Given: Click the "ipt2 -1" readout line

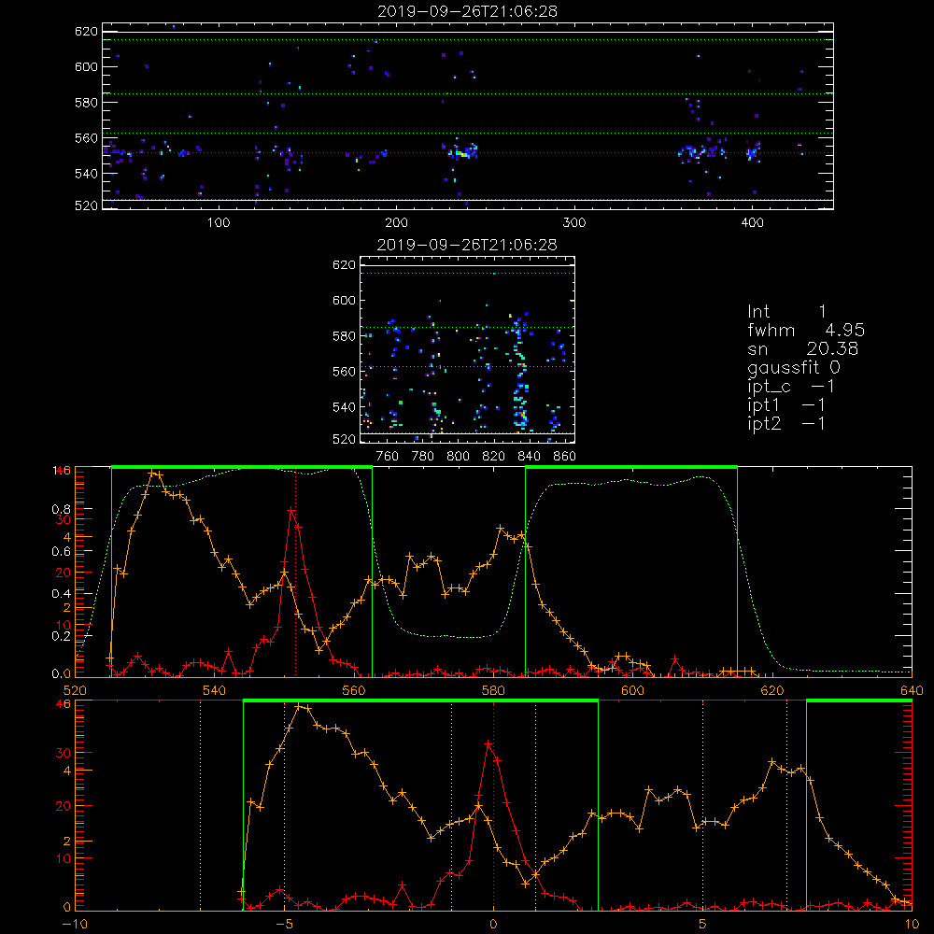Looking at the screenshot, I should pos(786,423).
